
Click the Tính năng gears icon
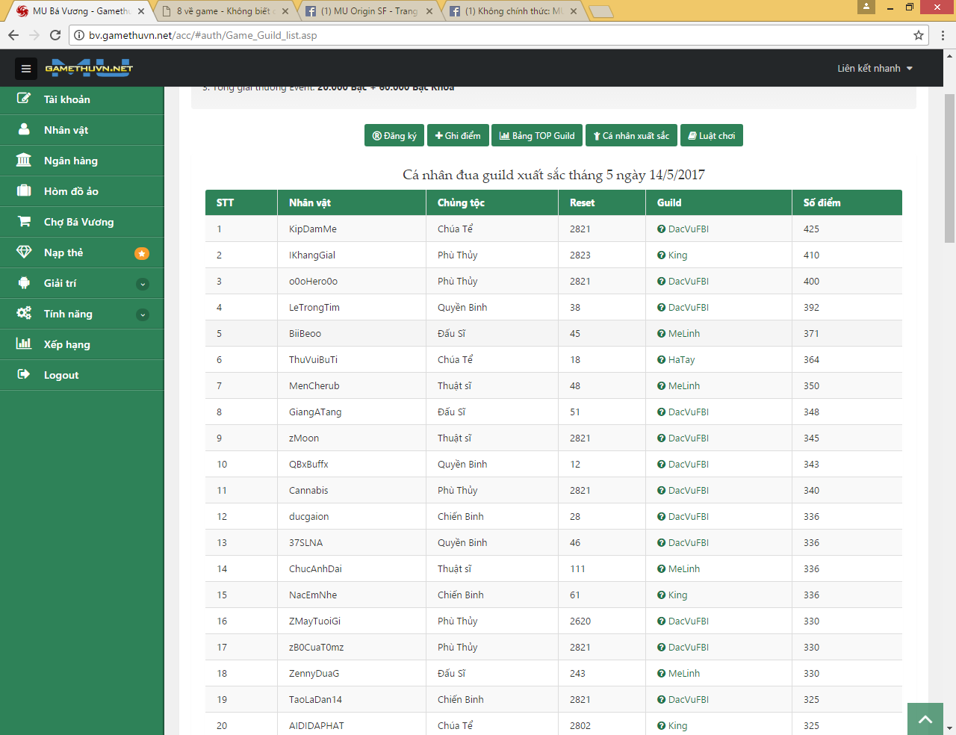pyautogui.click(x=24, y=313)
